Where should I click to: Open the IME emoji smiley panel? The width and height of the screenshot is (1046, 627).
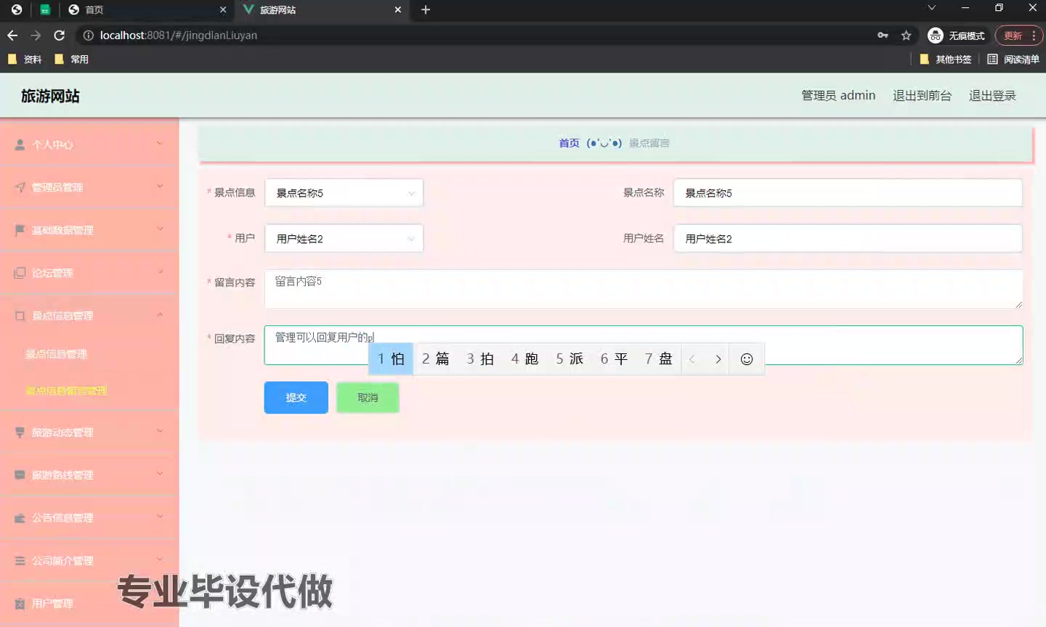coord(746,359)
